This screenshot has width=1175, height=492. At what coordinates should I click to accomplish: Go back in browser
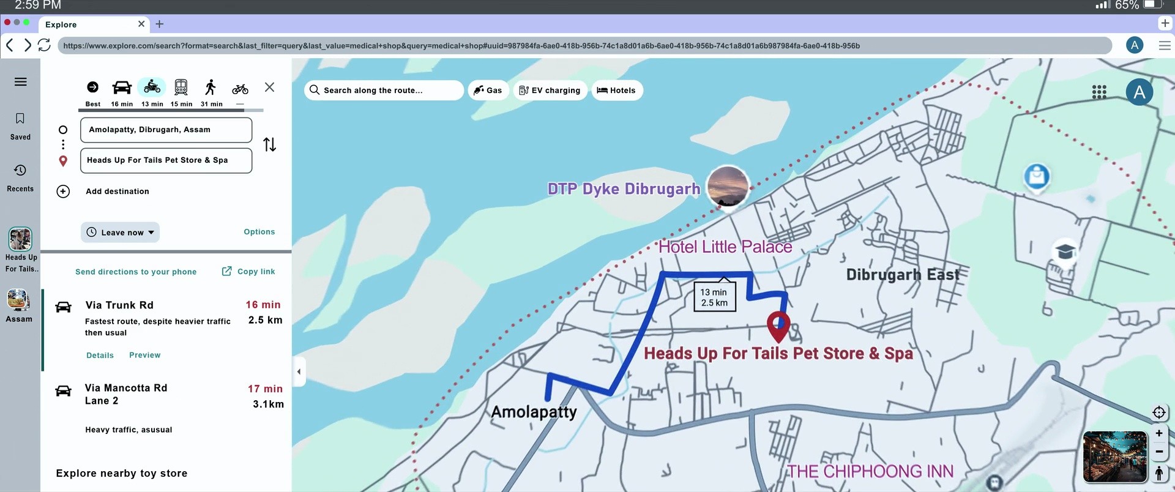(x=10, y=45)
